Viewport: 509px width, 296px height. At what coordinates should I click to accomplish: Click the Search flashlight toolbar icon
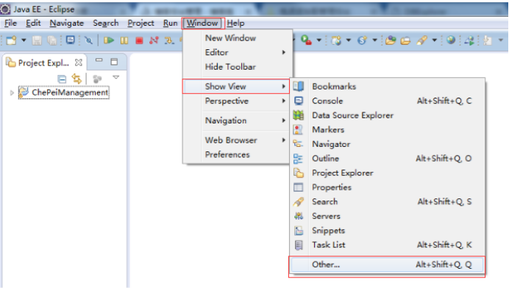[421, 40]
